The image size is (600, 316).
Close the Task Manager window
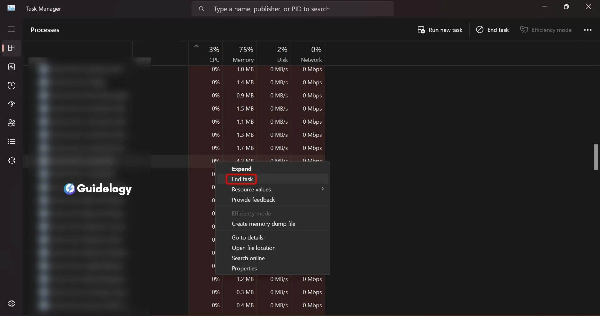point(588,7)
